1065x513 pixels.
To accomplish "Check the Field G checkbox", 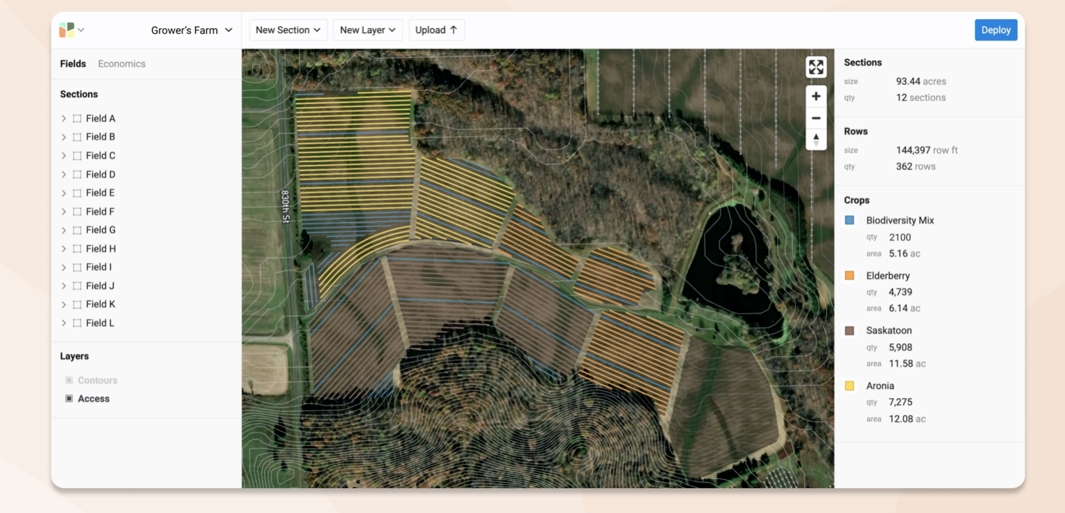I will (x=77, y=230).
